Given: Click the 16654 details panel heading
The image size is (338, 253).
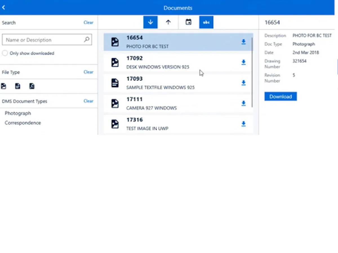Looking at the screenshot, I should (272, 22).
